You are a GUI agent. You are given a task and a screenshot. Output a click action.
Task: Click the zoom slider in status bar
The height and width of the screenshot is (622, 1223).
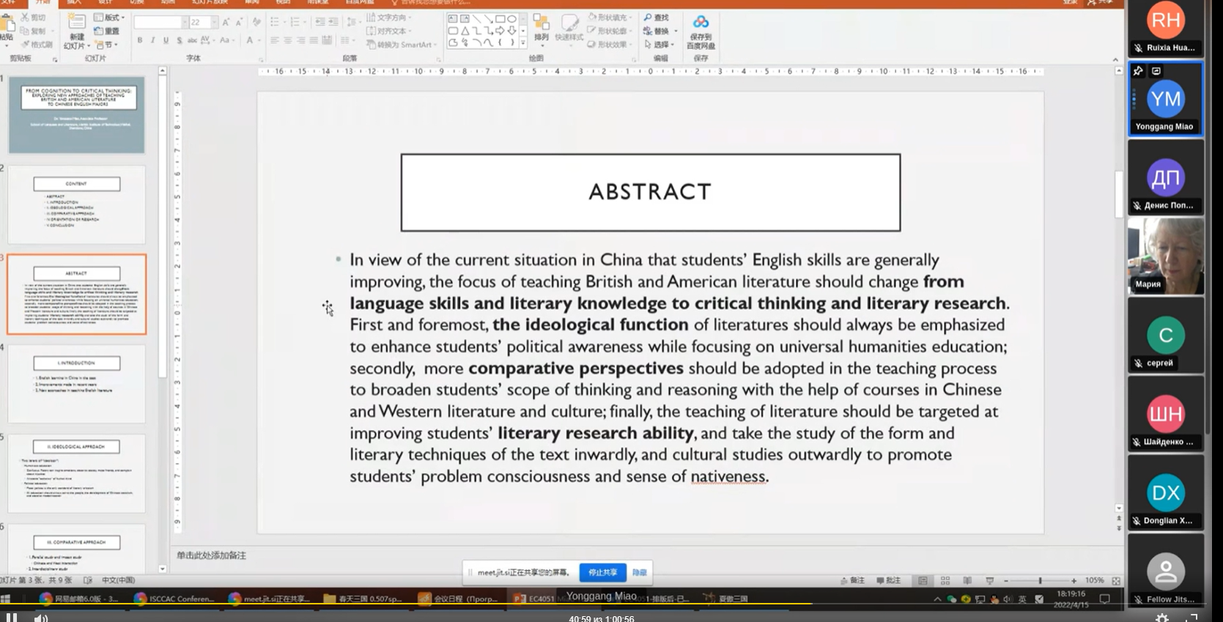coord(1040,580)
